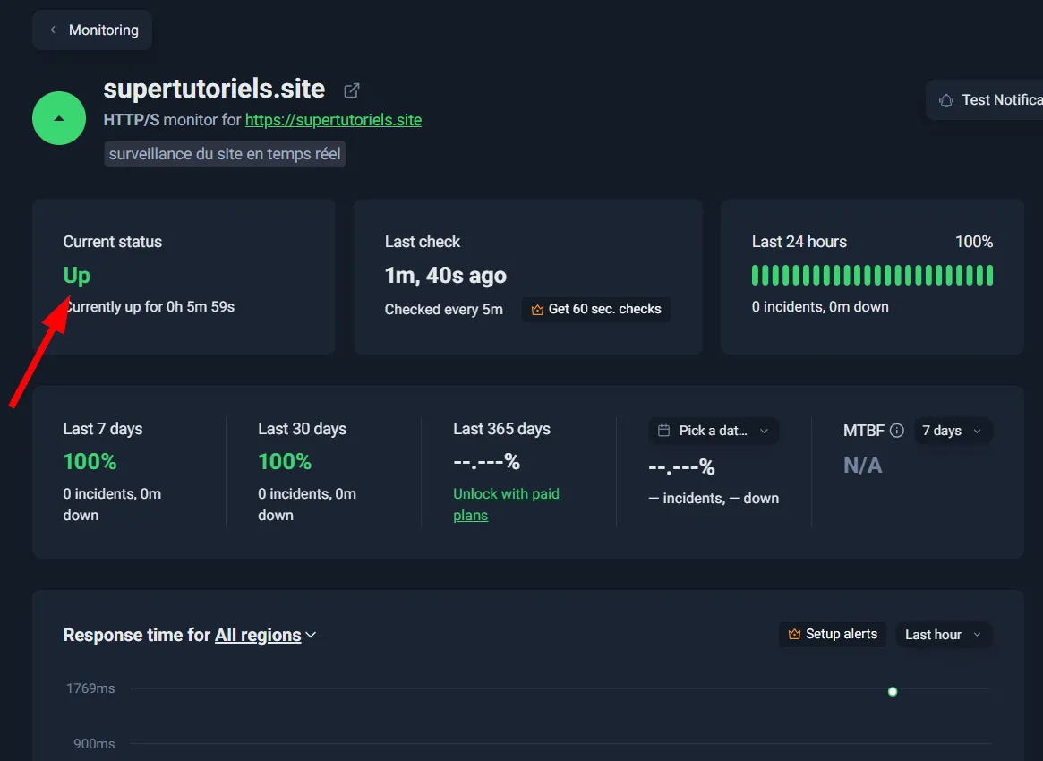This screenshot has height=761, width=1043.
Task: Click the 1769ms axis label
Action: [90, 688]
